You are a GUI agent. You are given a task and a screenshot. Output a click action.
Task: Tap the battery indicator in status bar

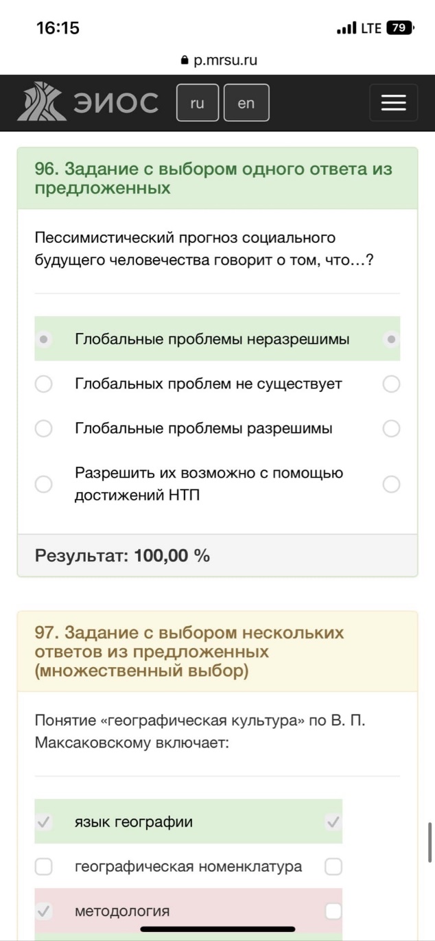click(401, 28)
